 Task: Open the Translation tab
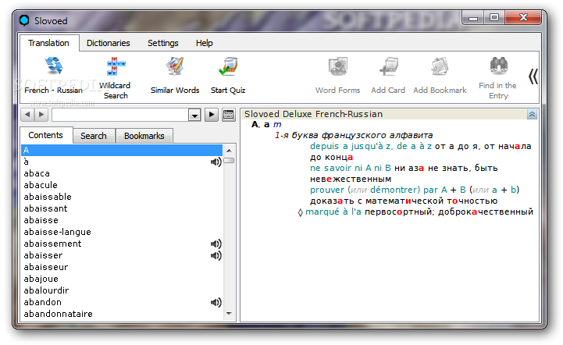point(49,43)
